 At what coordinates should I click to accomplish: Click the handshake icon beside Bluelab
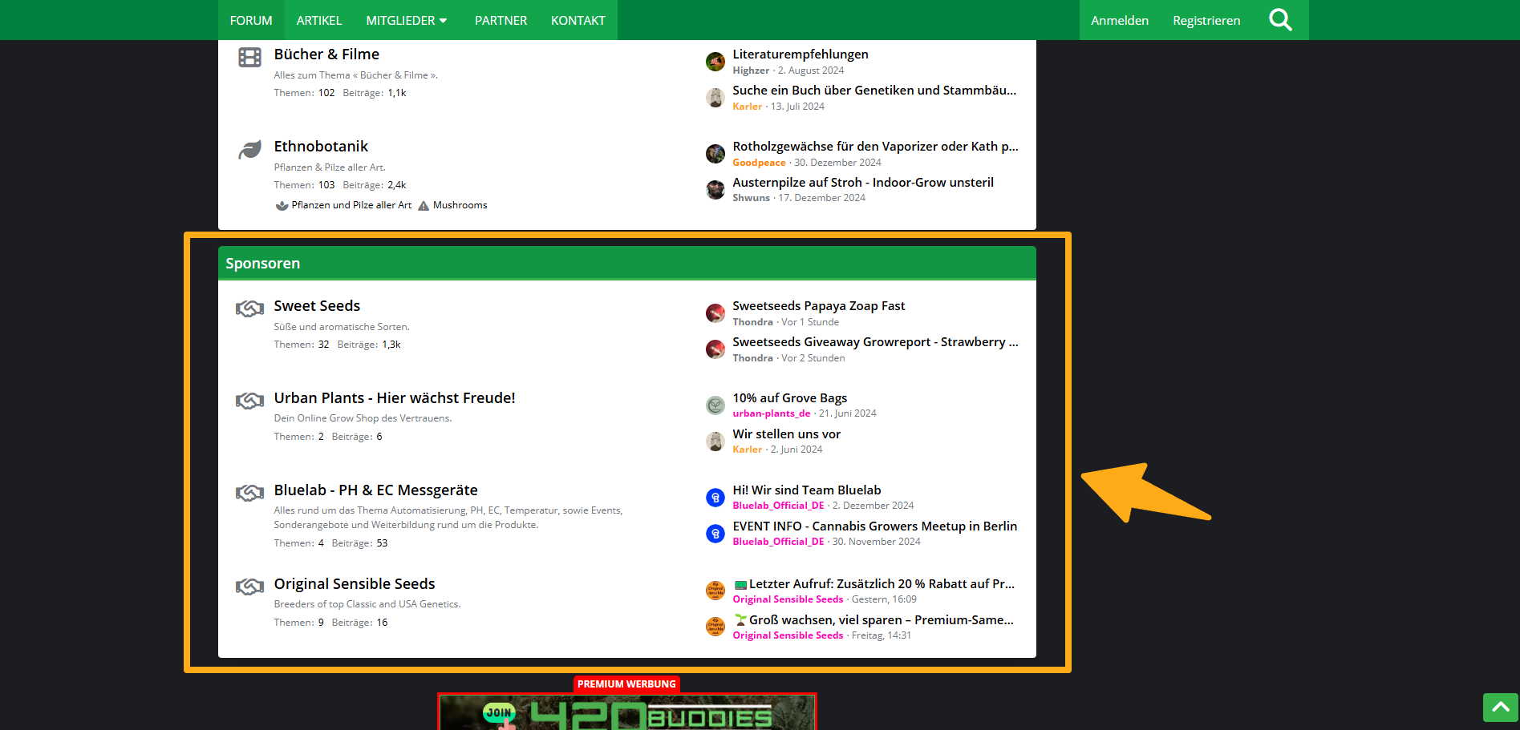point(249,493)
